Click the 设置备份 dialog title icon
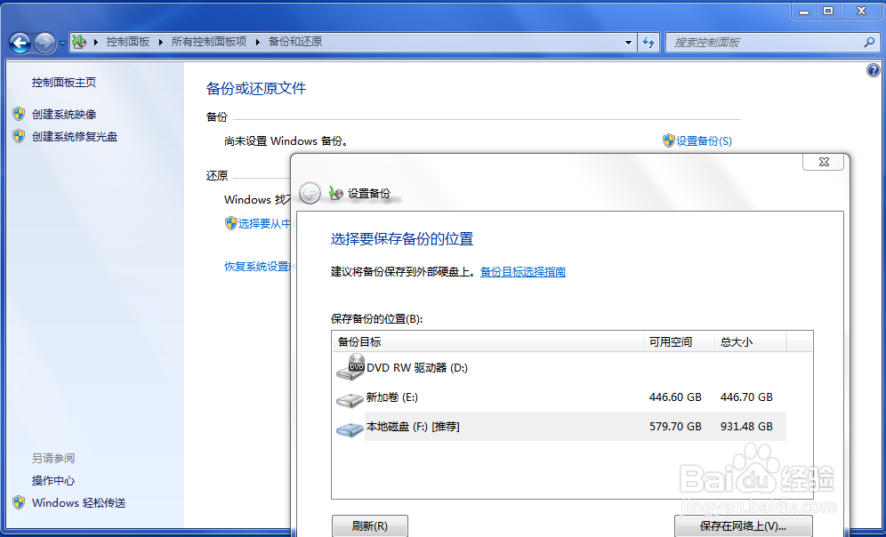This screenshot has height=537, width=886. click(335, 193)
